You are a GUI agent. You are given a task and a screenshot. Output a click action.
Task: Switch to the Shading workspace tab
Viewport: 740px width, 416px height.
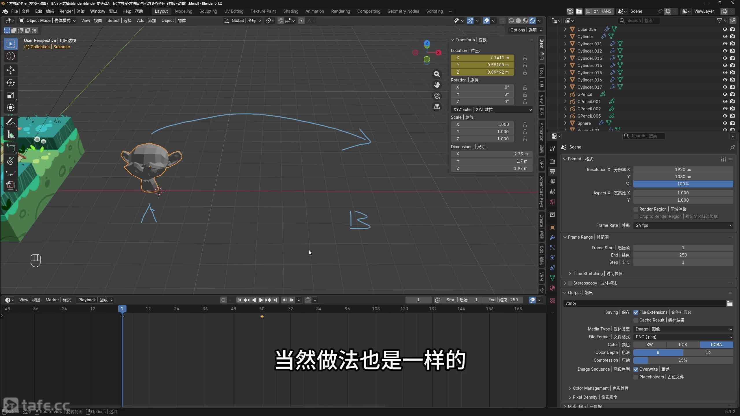pyautogui.click(x=291, y=11)
